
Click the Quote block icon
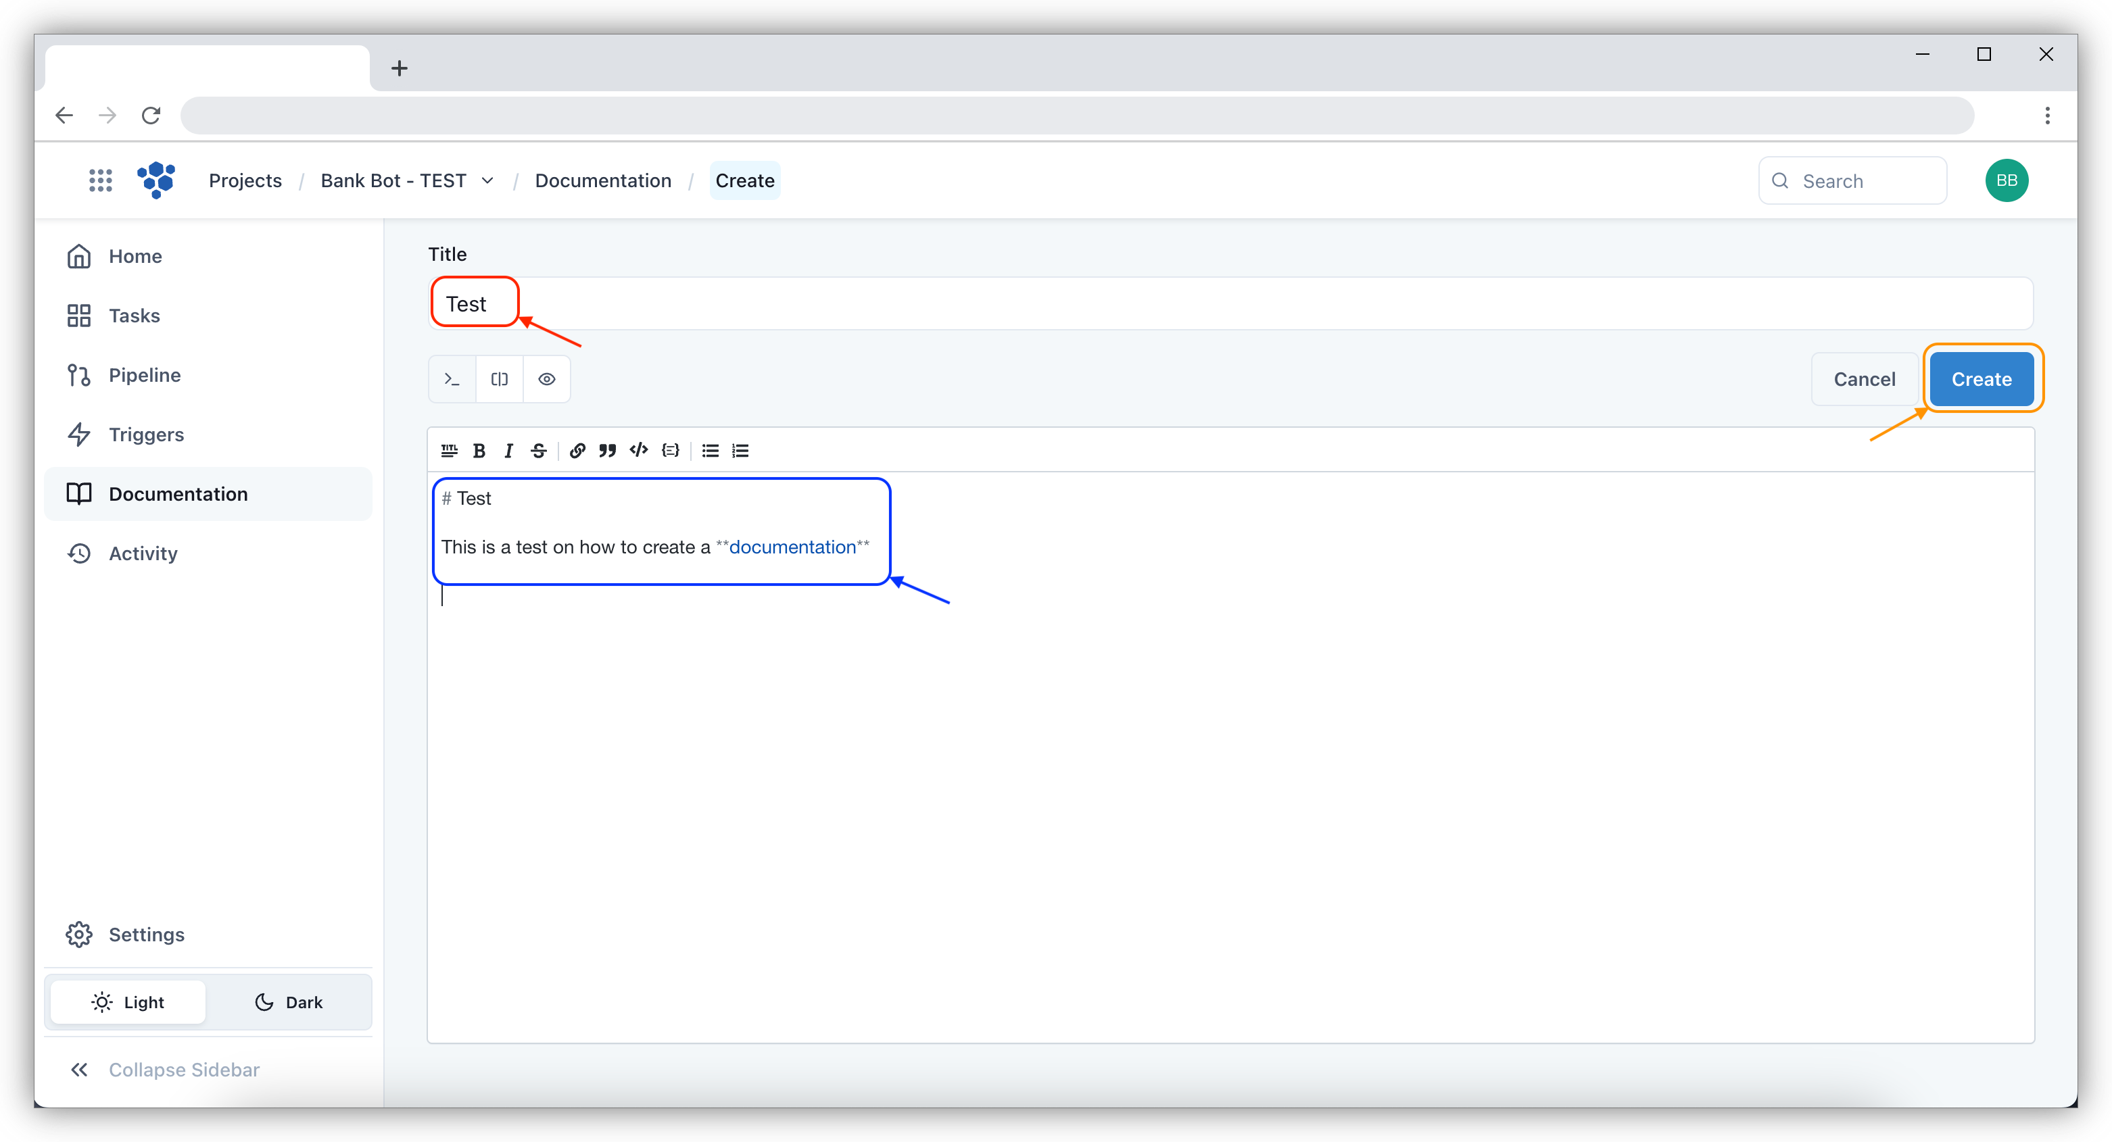608,450
